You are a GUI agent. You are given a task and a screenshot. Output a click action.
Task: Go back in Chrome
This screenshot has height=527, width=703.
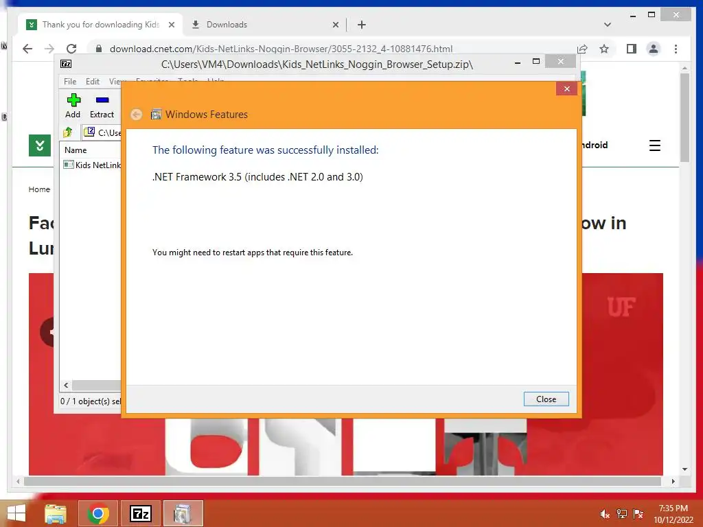[x=27, y=49]
